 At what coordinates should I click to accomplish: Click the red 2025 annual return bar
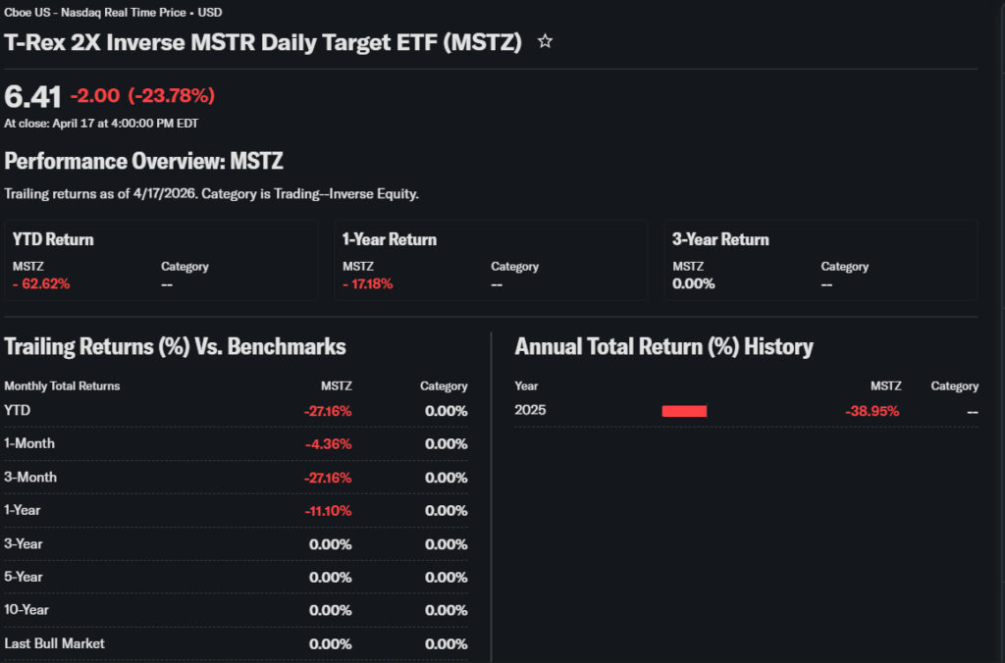(x=684, y=411)
